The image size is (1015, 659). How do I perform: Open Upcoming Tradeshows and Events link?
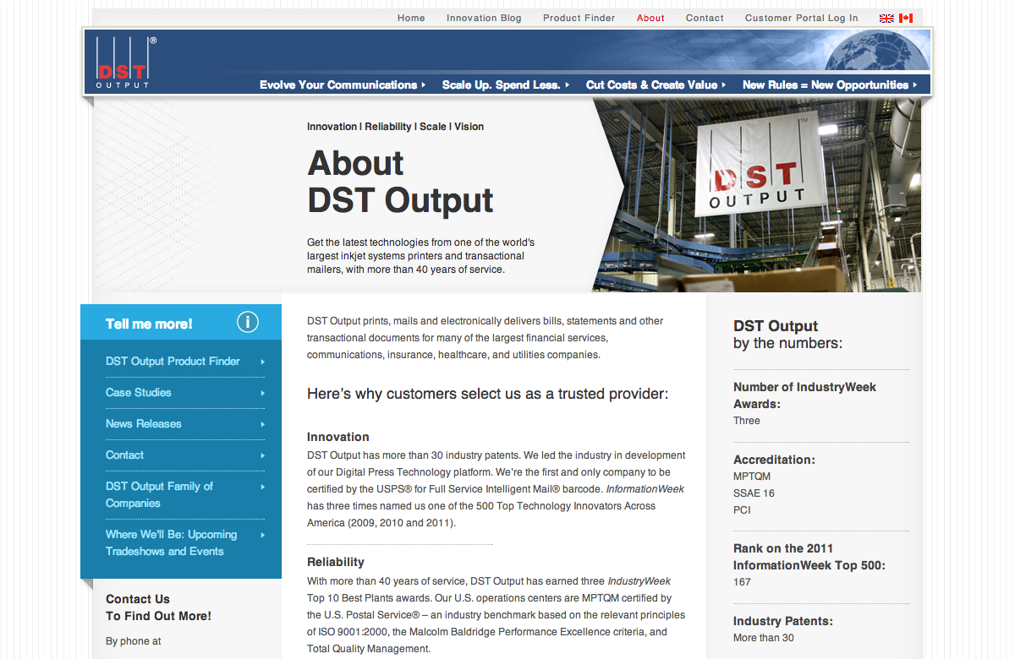172,542
